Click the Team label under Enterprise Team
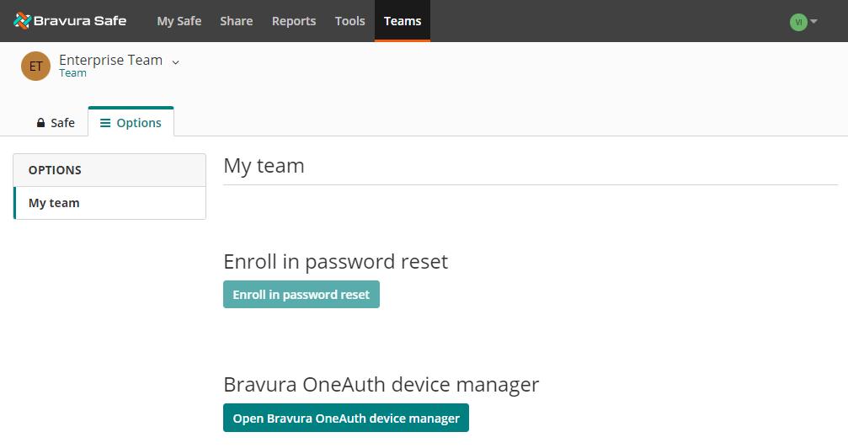The image size is (848, 448). tap(72, 73)
